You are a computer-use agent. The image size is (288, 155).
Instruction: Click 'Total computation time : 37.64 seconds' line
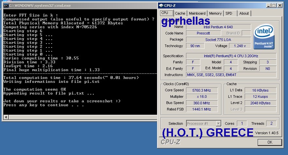coord(71,78)
